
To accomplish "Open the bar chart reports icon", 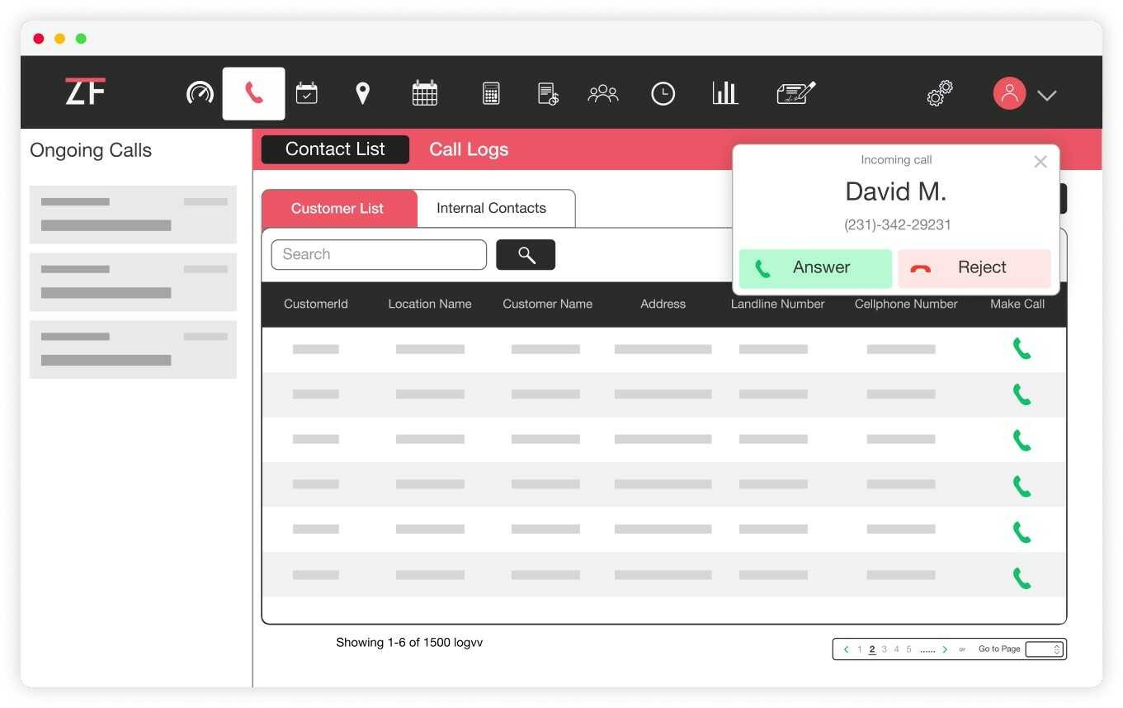I will (x=724, y=93).
